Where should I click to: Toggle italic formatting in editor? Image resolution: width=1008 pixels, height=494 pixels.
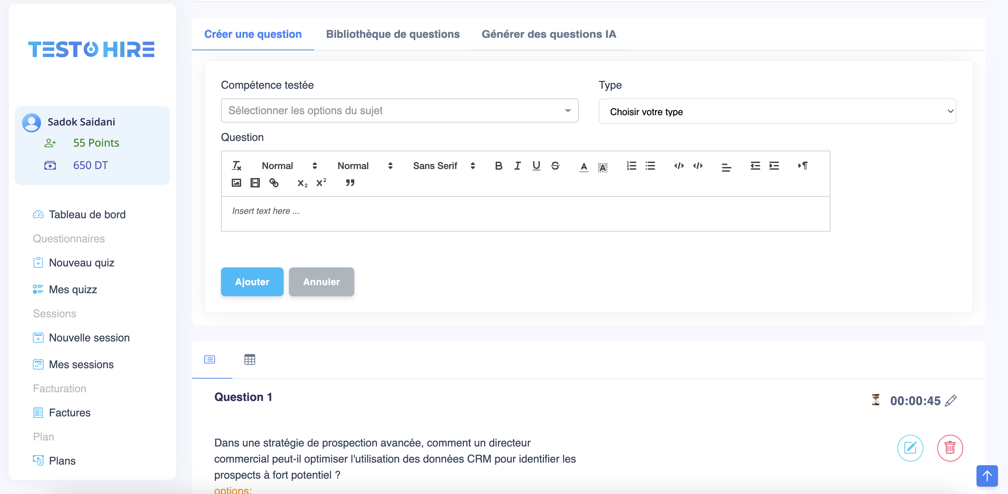pos(517,165)
